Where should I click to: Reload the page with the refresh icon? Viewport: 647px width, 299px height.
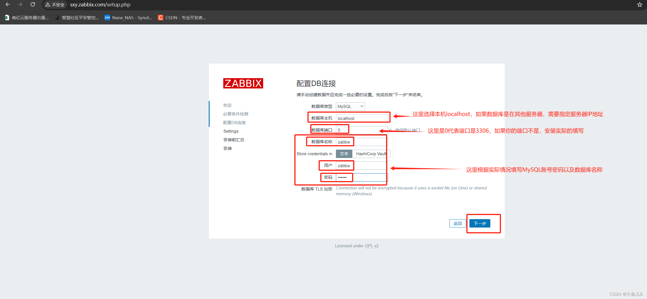[x=33, y=4]
